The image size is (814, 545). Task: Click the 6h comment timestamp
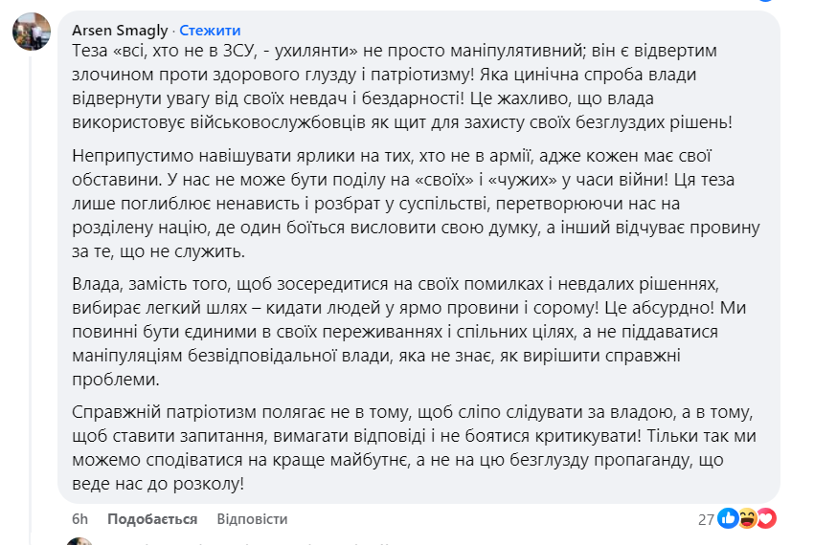(x=79, y=519)
